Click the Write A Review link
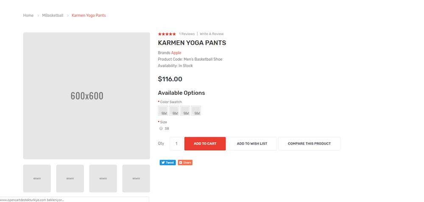 coord(212,34)
